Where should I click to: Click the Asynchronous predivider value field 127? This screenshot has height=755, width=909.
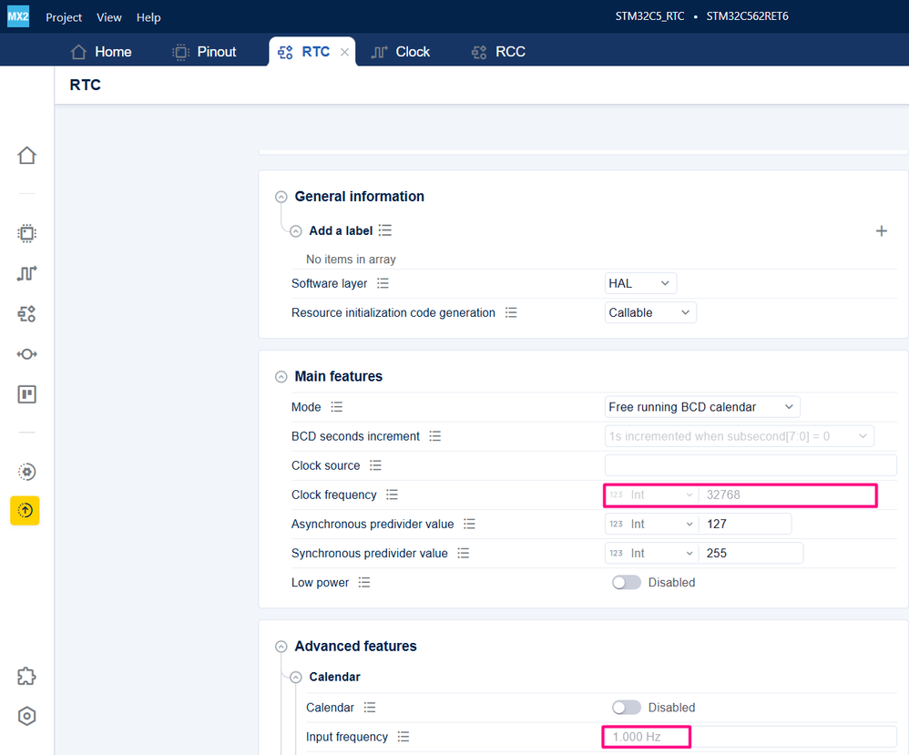(745, 525)
